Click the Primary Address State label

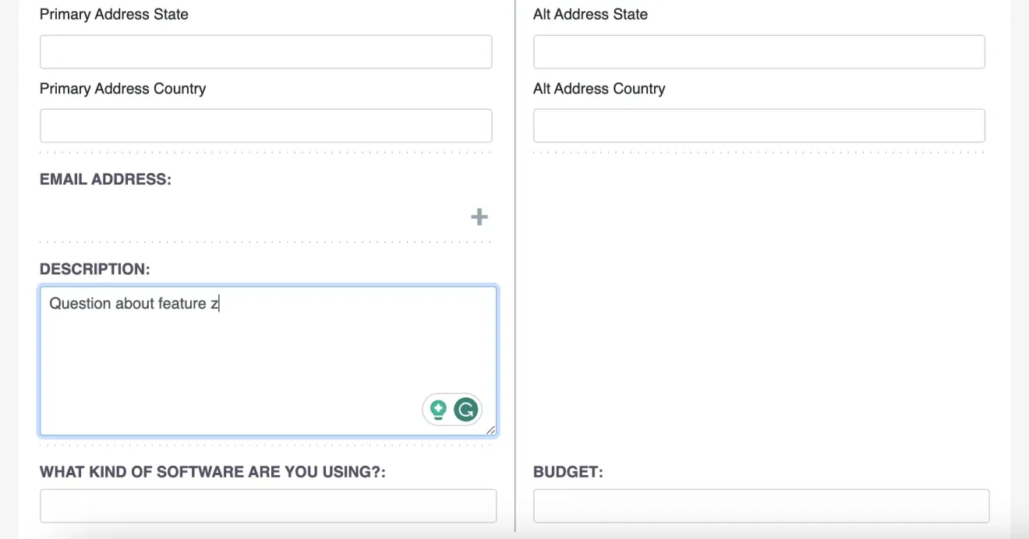coord(114,14)
